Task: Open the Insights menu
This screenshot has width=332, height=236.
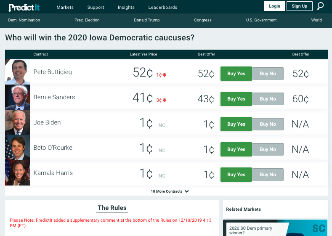Action: pos(126,7)
